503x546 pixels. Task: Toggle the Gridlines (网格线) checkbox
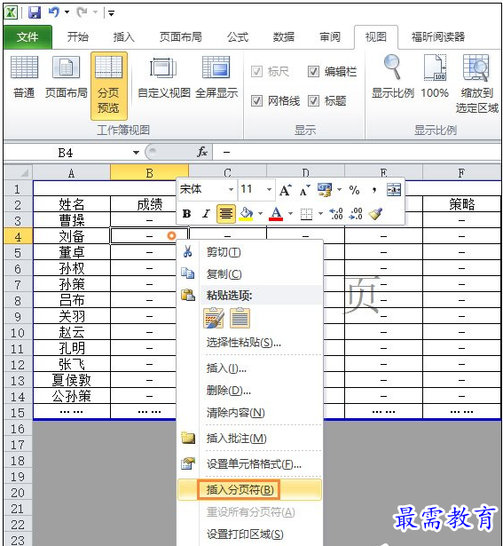click(256, 101)
